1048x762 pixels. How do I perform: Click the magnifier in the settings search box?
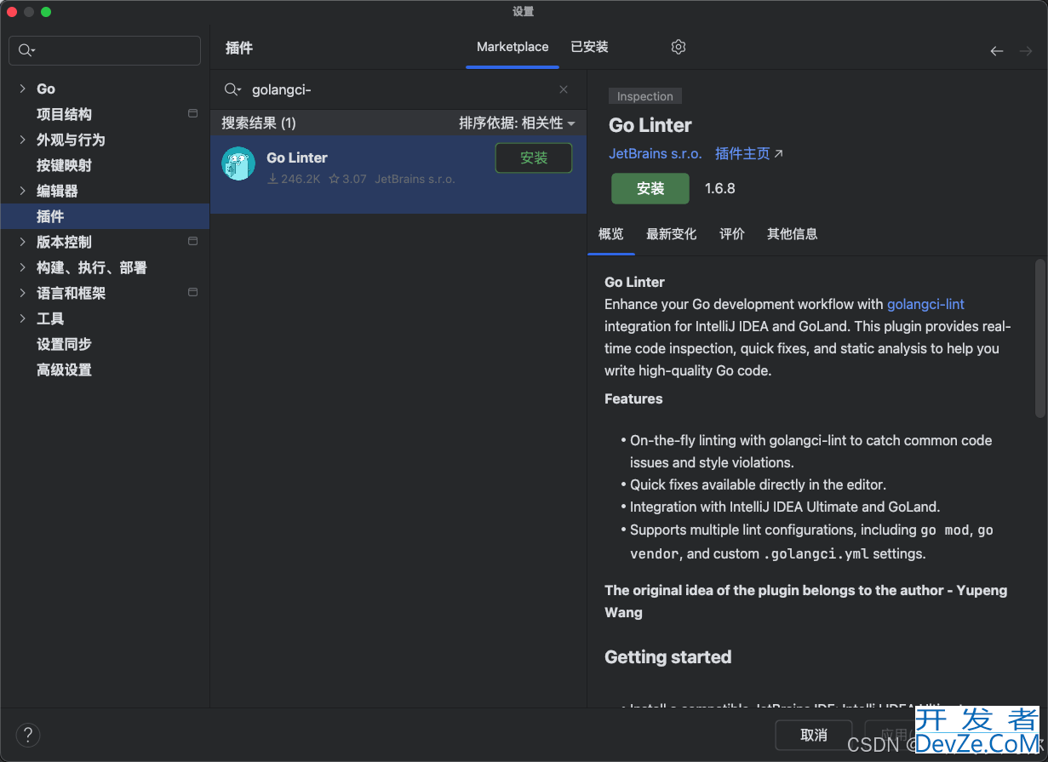26,51
